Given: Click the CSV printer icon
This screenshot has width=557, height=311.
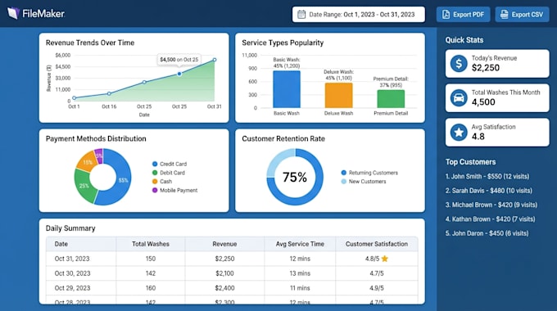Looking at the screenshot, I should click(504, 15).
